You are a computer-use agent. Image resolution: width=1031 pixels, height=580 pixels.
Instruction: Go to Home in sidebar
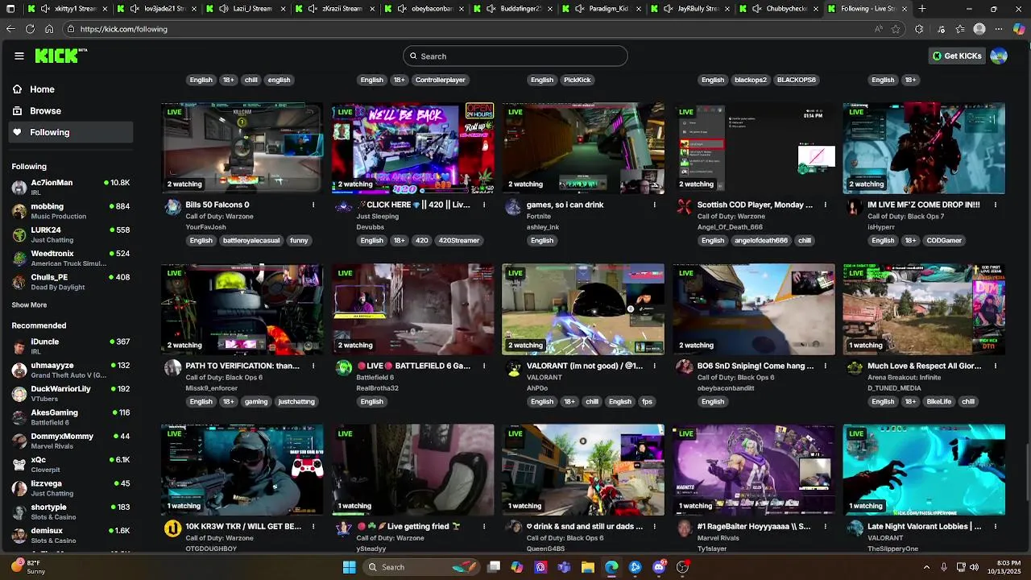pyautogui.click(x=71, y=89)
